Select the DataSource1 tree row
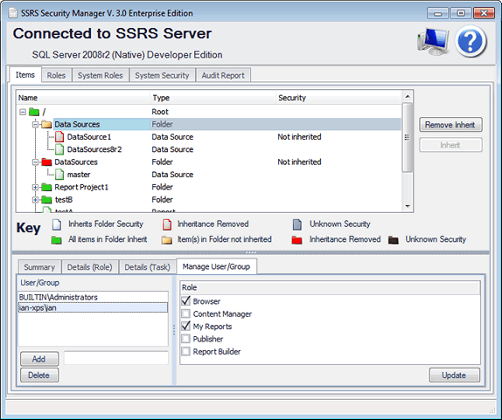The width and height of the screenshot is (502, 420). point(208,137)
